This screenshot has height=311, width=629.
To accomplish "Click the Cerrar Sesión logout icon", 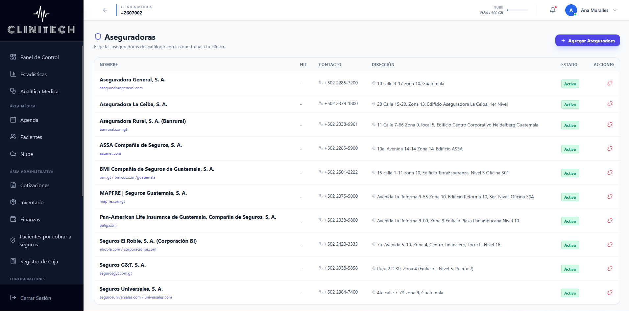I will 13,298.
